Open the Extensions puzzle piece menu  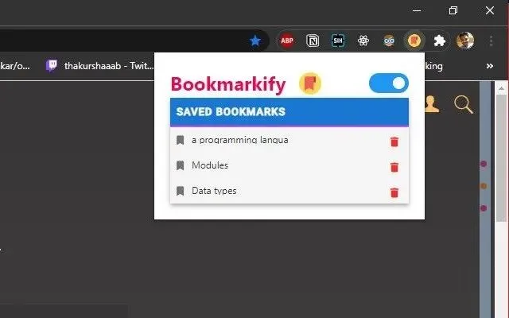click(x=440, y=41)
